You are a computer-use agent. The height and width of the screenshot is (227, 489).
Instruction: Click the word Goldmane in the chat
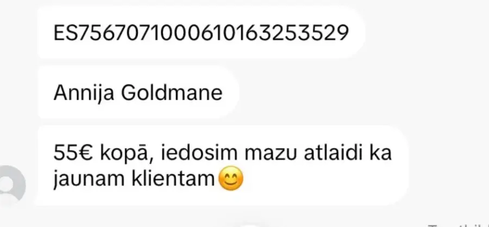click(x=172, y=93)
